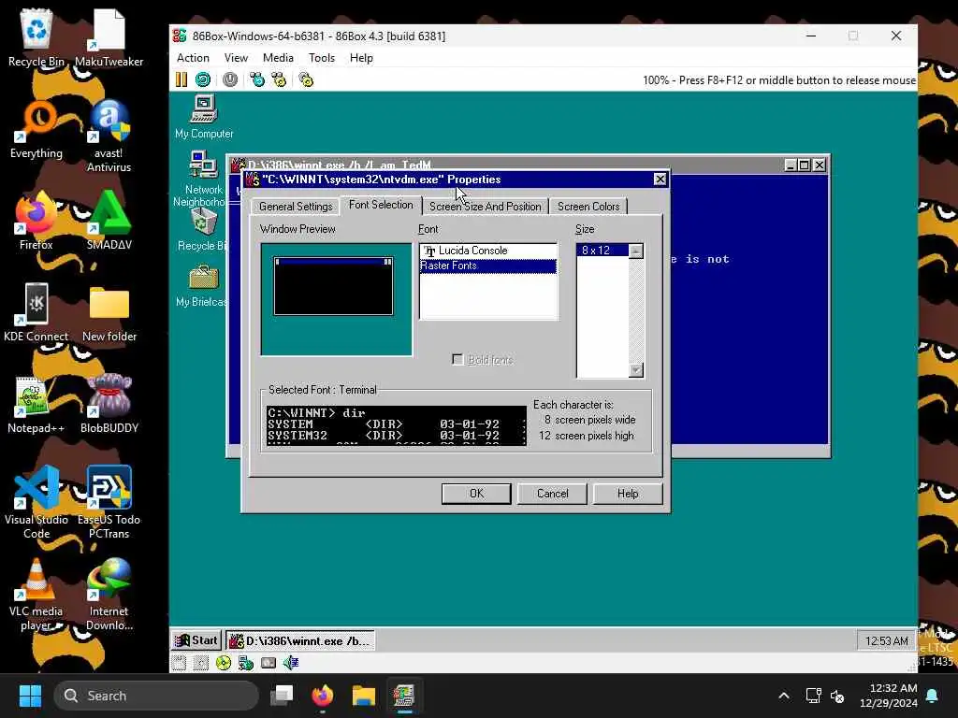The width and height of the screenshot is (958, 718).
Task: Open Firefox from the host taskbar
Action: (323, 696)
